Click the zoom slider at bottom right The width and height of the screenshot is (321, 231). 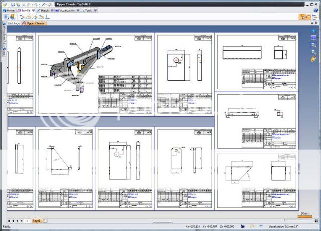285,220
